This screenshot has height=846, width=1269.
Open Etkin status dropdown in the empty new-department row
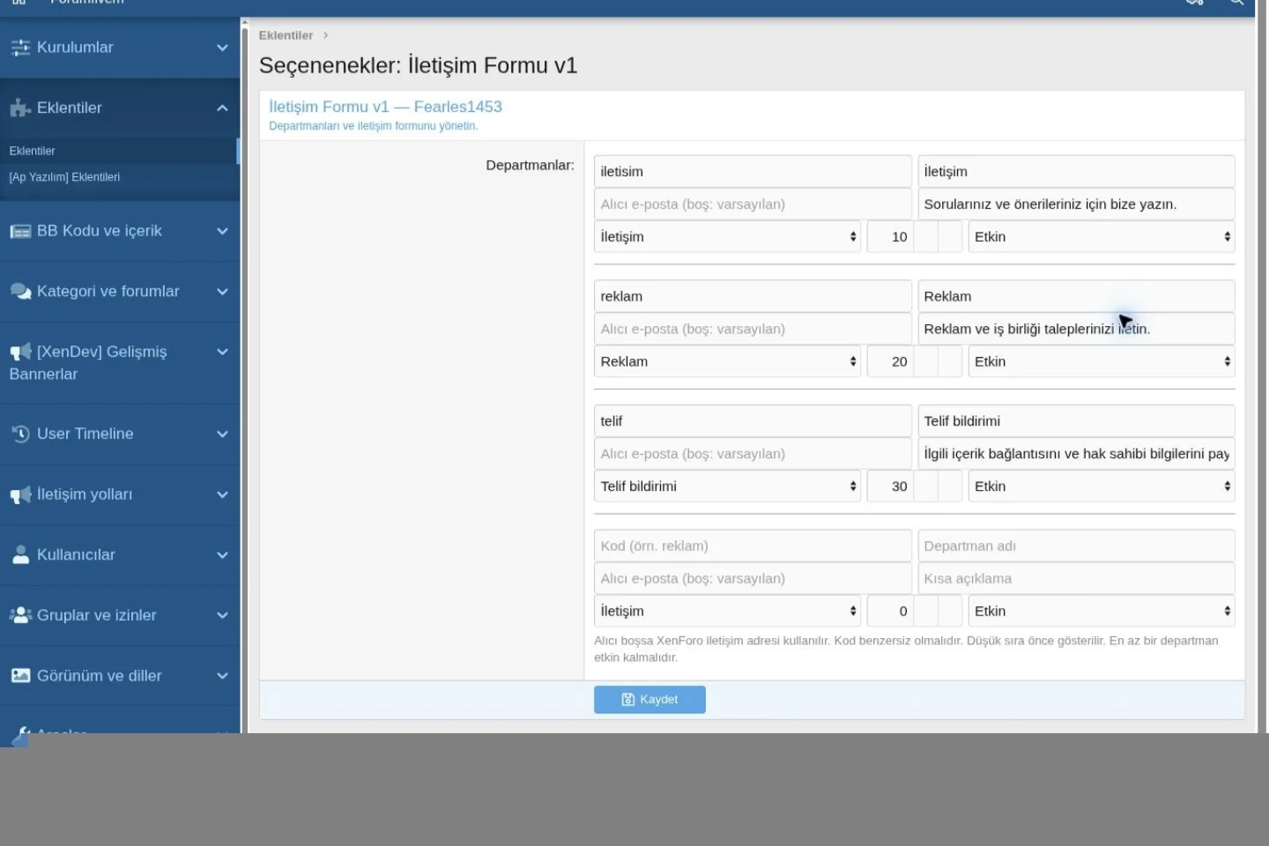click(1101, 611)
